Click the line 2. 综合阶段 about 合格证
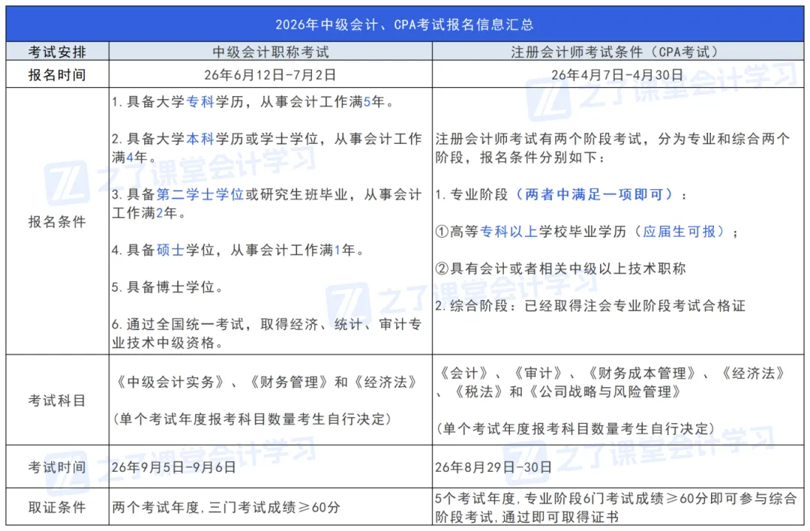The image size is (810, 531). pos(590,306)
